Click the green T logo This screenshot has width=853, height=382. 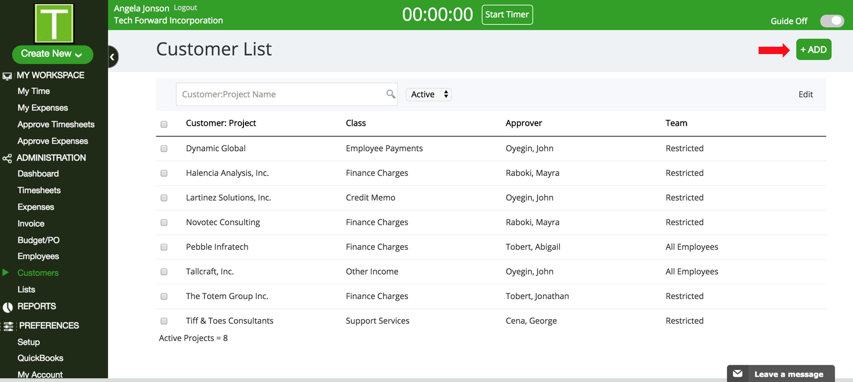pyautogui.click(x=54, y=23)
